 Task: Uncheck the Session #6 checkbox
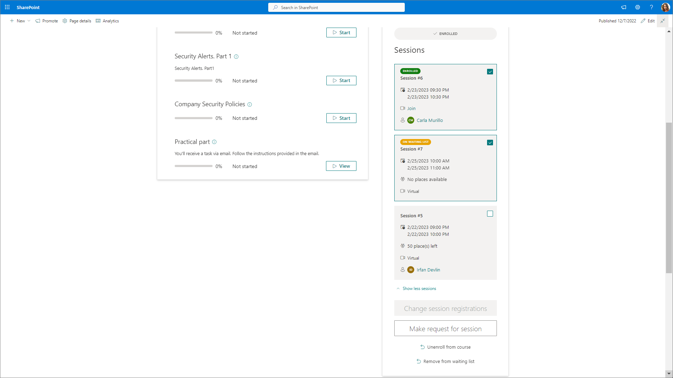pyautogui.click(x=490, y=72)
